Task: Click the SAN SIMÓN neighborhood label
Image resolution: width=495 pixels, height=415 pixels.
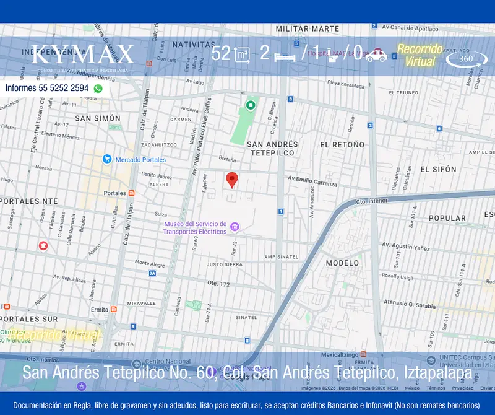Action: click(x=98, y=118)
